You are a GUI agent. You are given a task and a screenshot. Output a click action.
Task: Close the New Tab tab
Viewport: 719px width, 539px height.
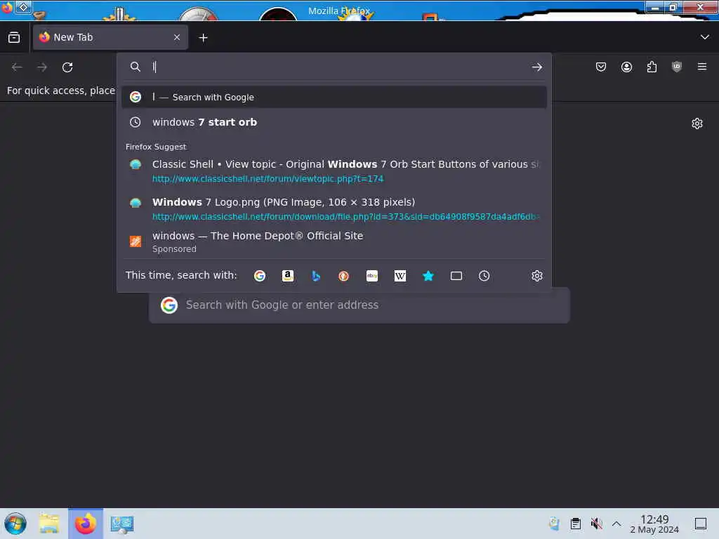(177, 38)
